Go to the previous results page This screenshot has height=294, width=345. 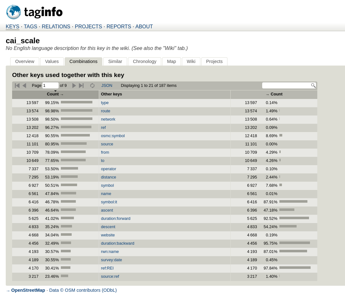coord(25,85)
